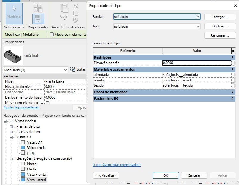Screen dimensions: 239x185
Task: Click the Vista 3D 1 view icon
Action: pyautogui.click(x=23, y=142)
